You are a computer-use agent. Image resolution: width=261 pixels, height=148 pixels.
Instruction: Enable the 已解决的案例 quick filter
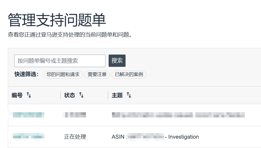coord(129,75)
